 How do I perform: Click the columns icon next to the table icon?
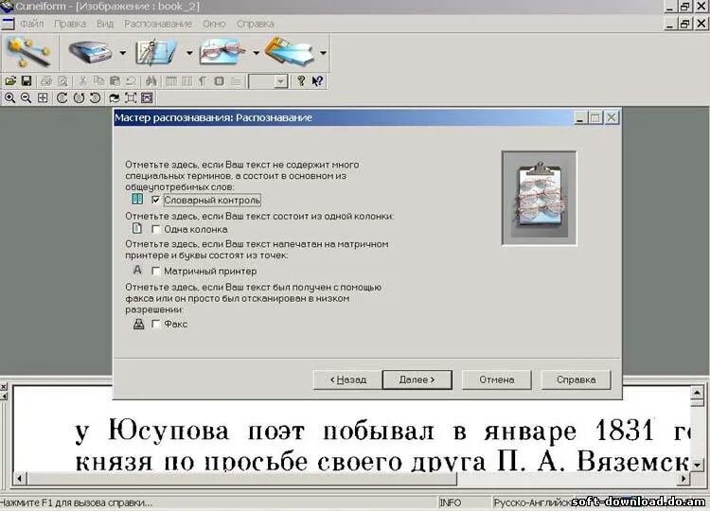point(186,81)
